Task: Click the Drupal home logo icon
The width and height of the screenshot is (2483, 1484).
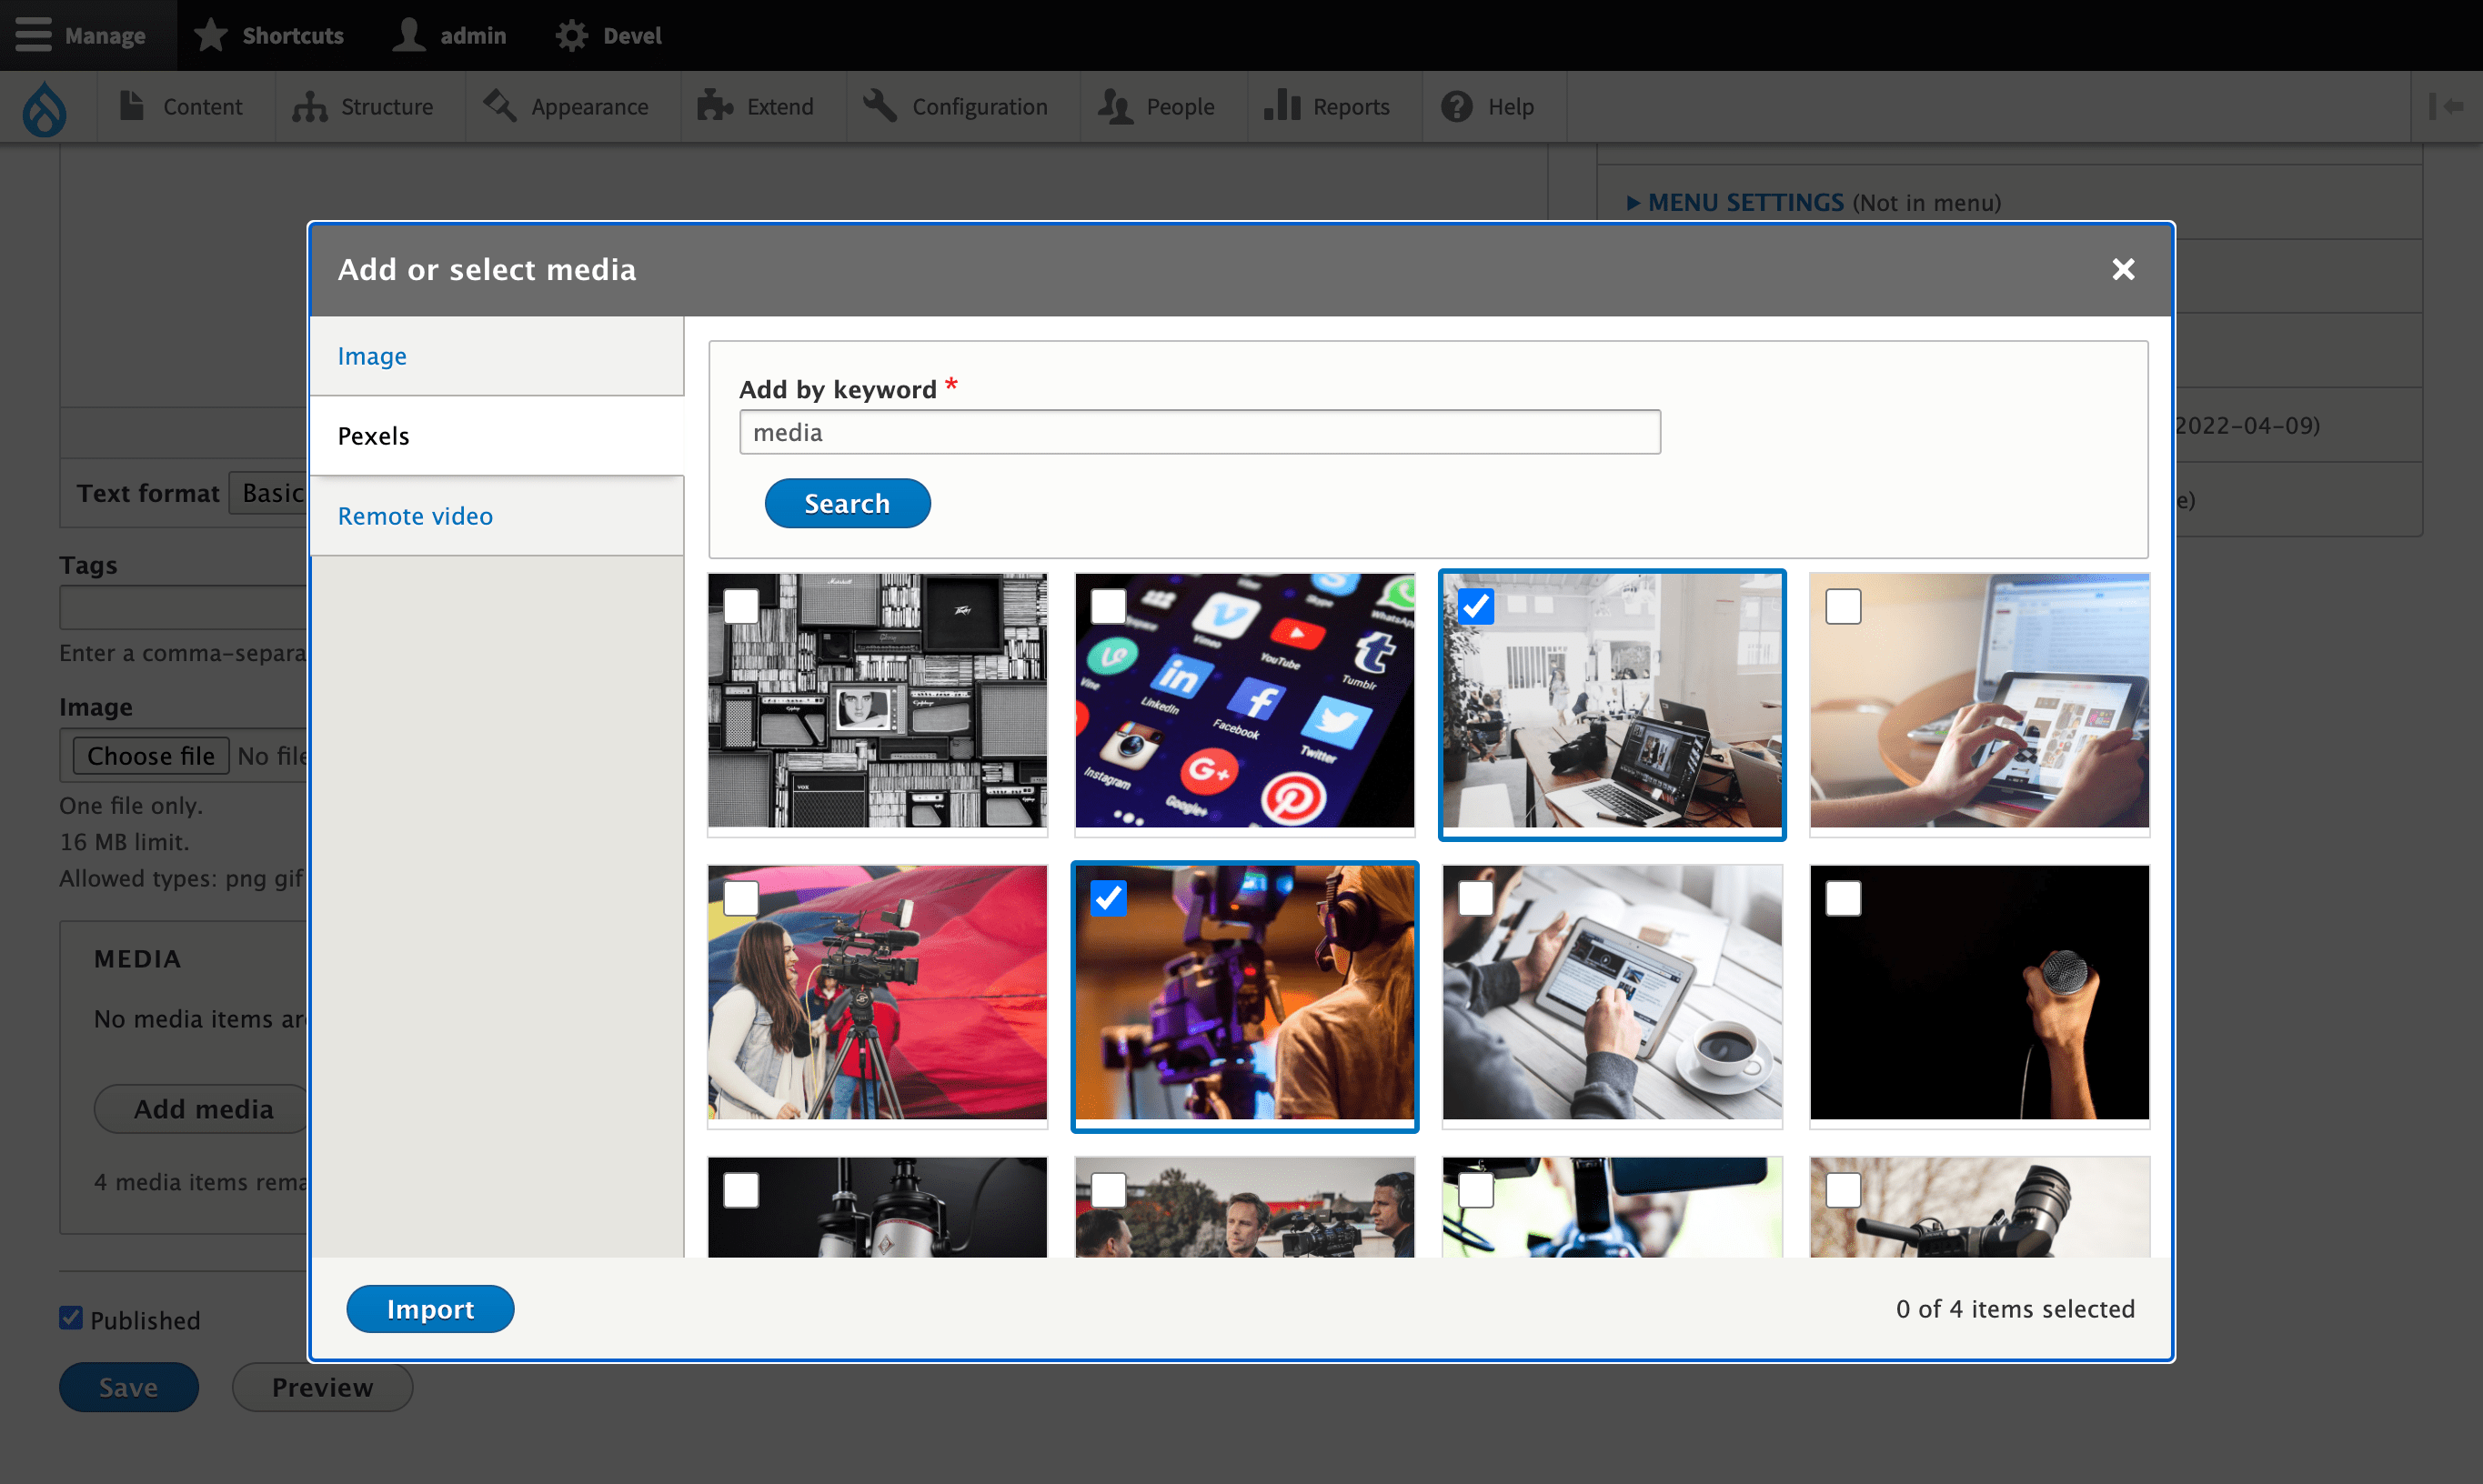Action: click(45, 107)
